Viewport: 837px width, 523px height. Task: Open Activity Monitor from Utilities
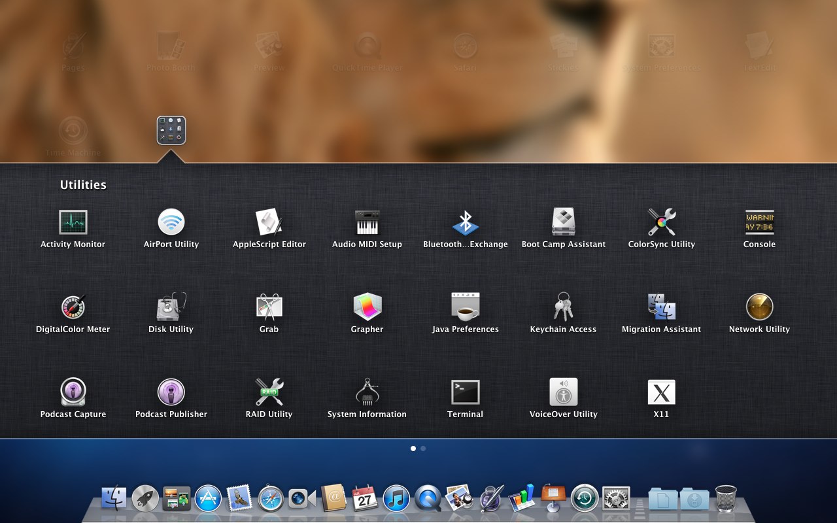(x=73, y=222)
